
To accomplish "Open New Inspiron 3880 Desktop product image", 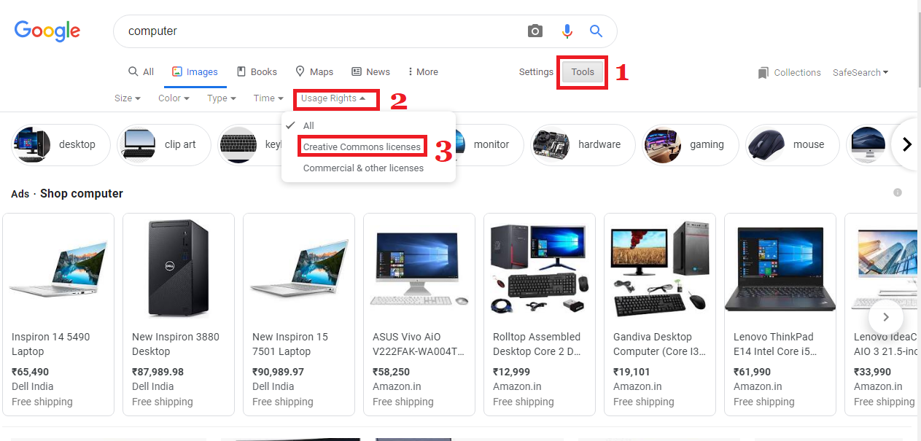I will [x=179, y=269].
